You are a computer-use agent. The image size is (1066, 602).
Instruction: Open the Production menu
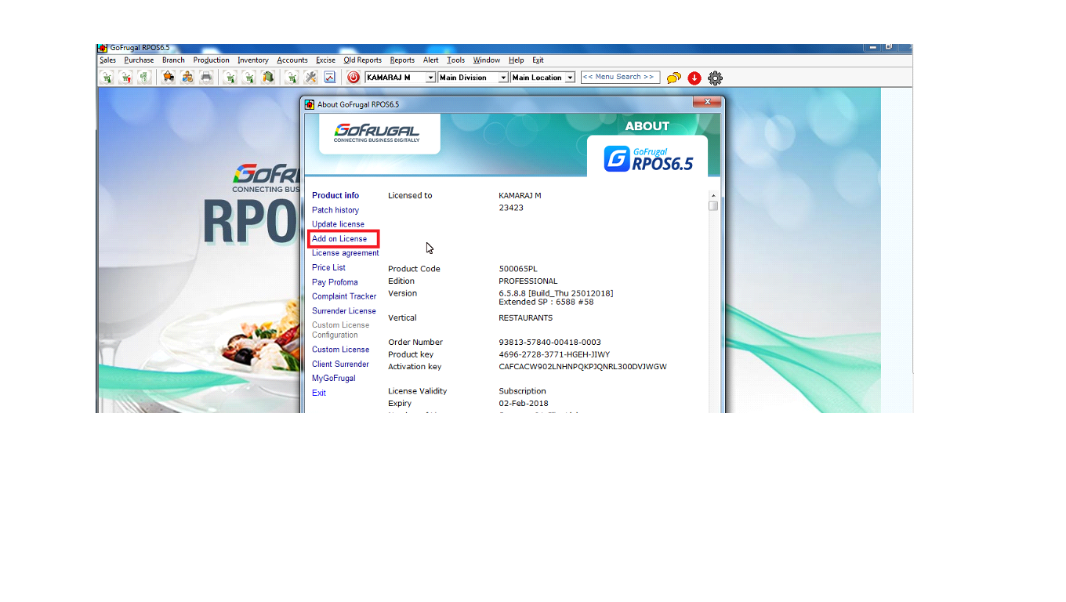coord(212,60)
